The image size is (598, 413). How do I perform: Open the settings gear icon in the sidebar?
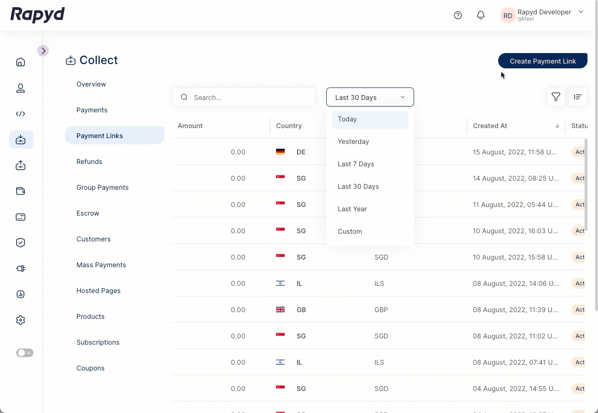tap(21, 320)
